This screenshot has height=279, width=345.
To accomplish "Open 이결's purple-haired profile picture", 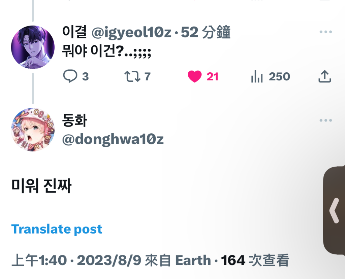I will click(x=33, y=47).
